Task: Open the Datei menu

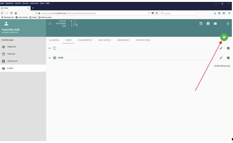Action: pyautogui.click(x=2, y=3)
